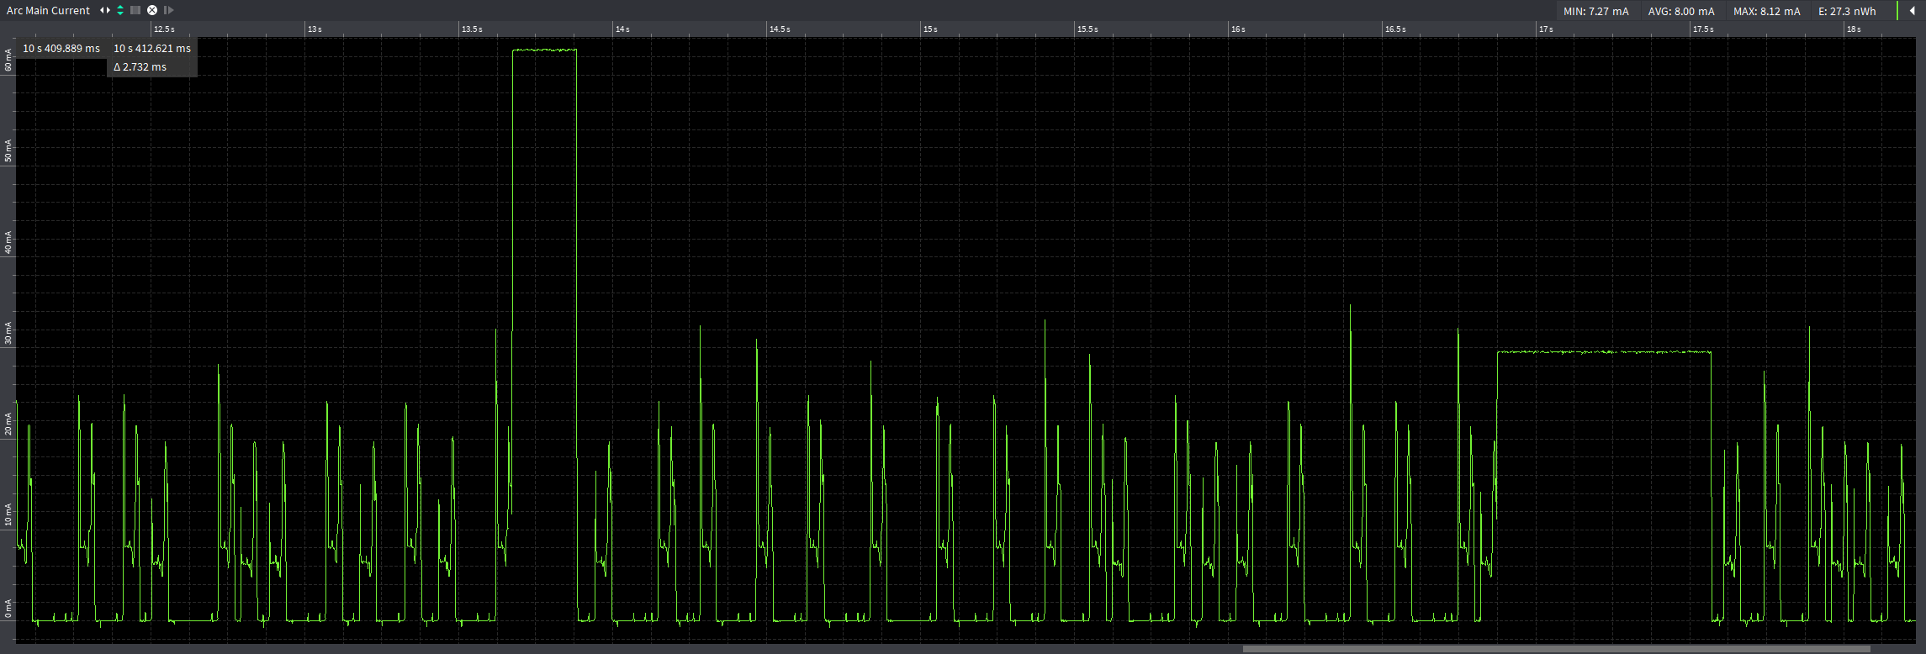Click the 14 s mark on time ruler
The width and height of the screenshot is (1926, 654).
coord(622,29)
